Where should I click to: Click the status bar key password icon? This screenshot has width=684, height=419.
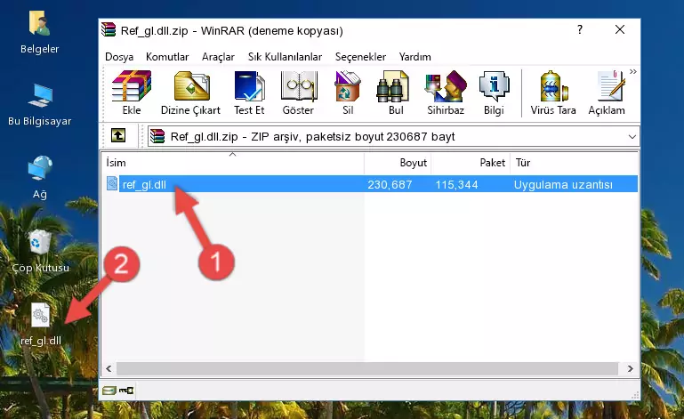click(126, 391)
